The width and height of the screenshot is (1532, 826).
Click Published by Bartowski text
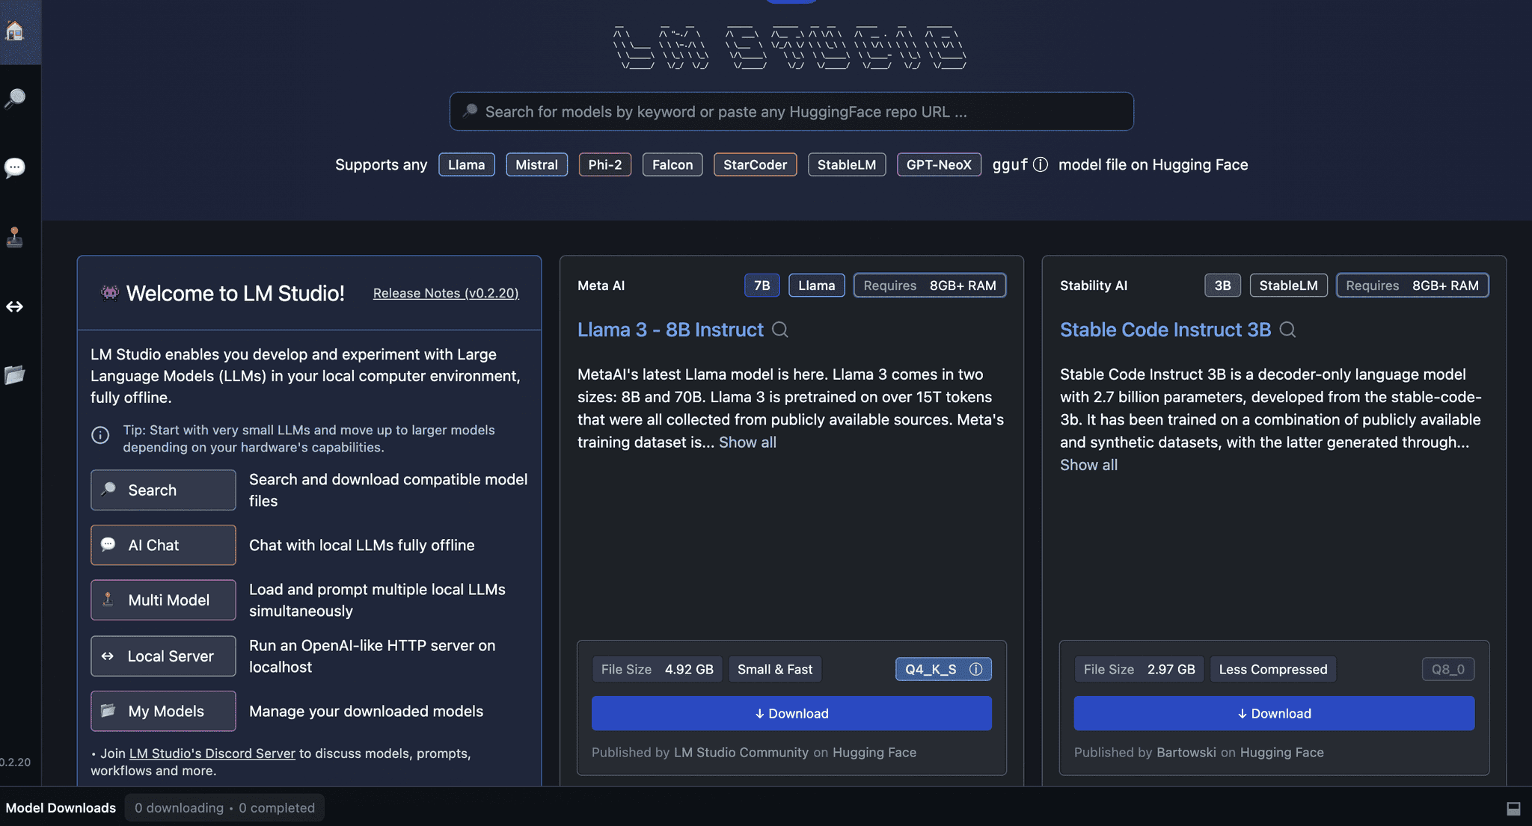click(1199, 752)
